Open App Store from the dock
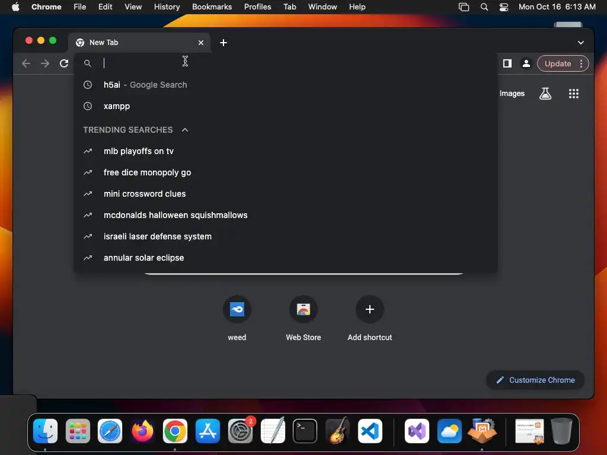The width and height of the screenshot is (607, 455). 207,431
